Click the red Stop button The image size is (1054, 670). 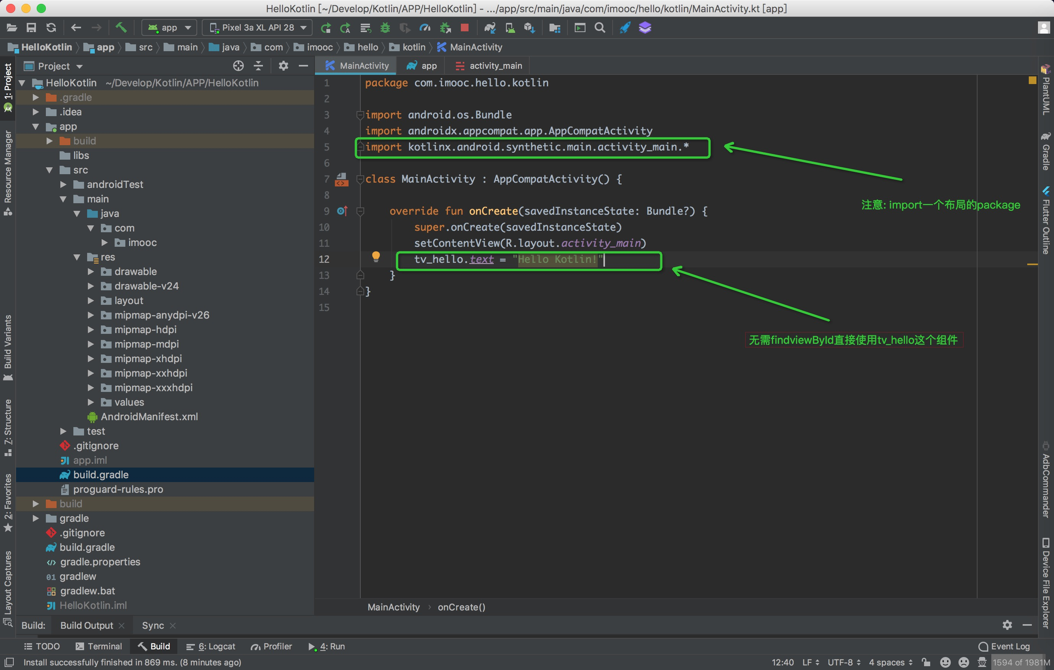[x=465, y=28]
